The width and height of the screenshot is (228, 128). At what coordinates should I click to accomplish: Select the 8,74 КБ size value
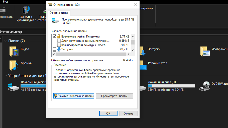125,36
